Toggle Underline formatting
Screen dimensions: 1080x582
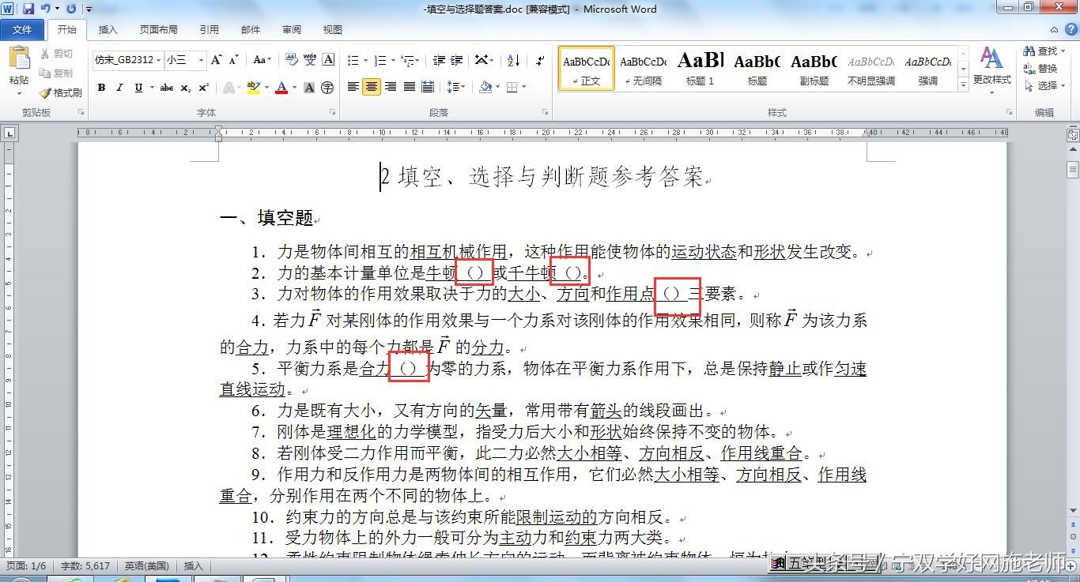[x=138, y=88]
